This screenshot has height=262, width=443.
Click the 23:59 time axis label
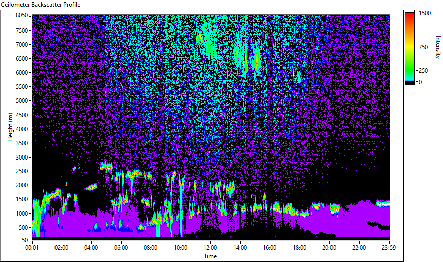389,248
